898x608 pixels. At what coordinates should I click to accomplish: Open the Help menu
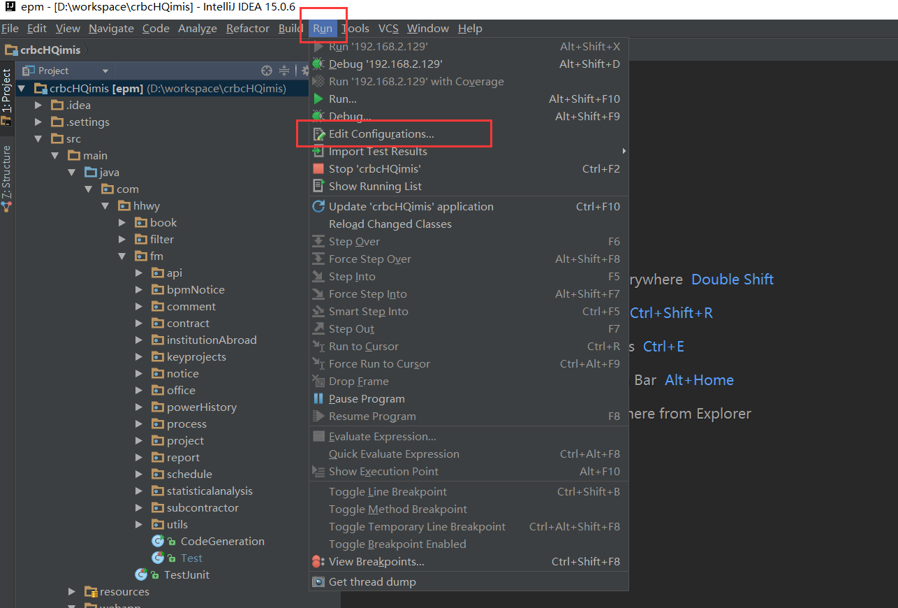pos(470,29)
